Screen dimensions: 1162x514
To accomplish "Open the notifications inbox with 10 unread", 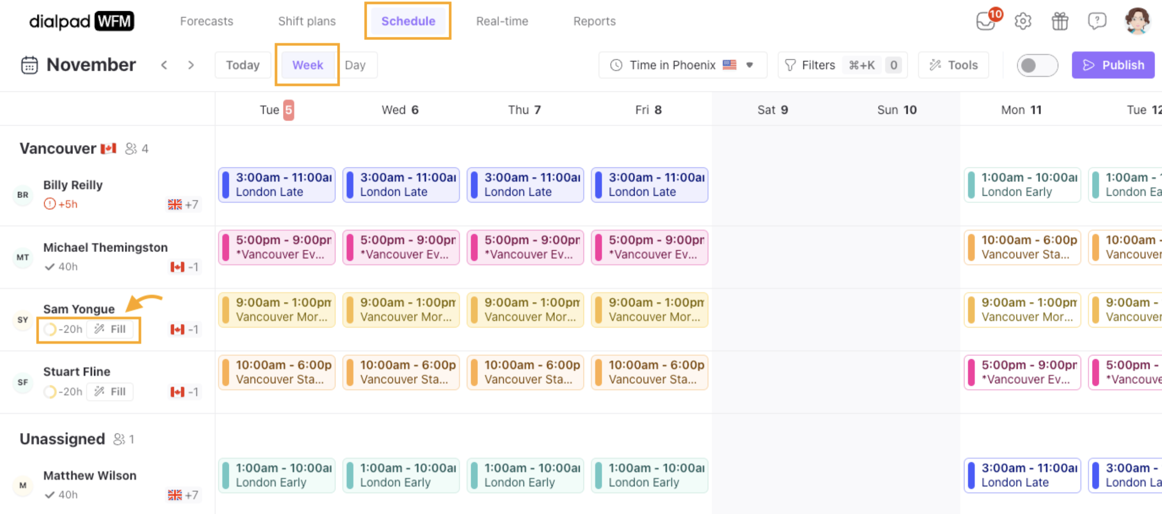I will pyautogui.click(x=986, y=21).
